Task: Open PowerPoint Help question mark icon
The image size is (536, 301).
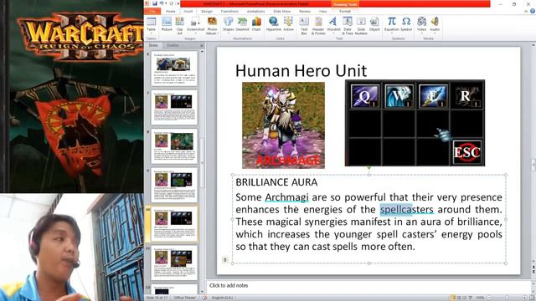Action: coord(533,11)
